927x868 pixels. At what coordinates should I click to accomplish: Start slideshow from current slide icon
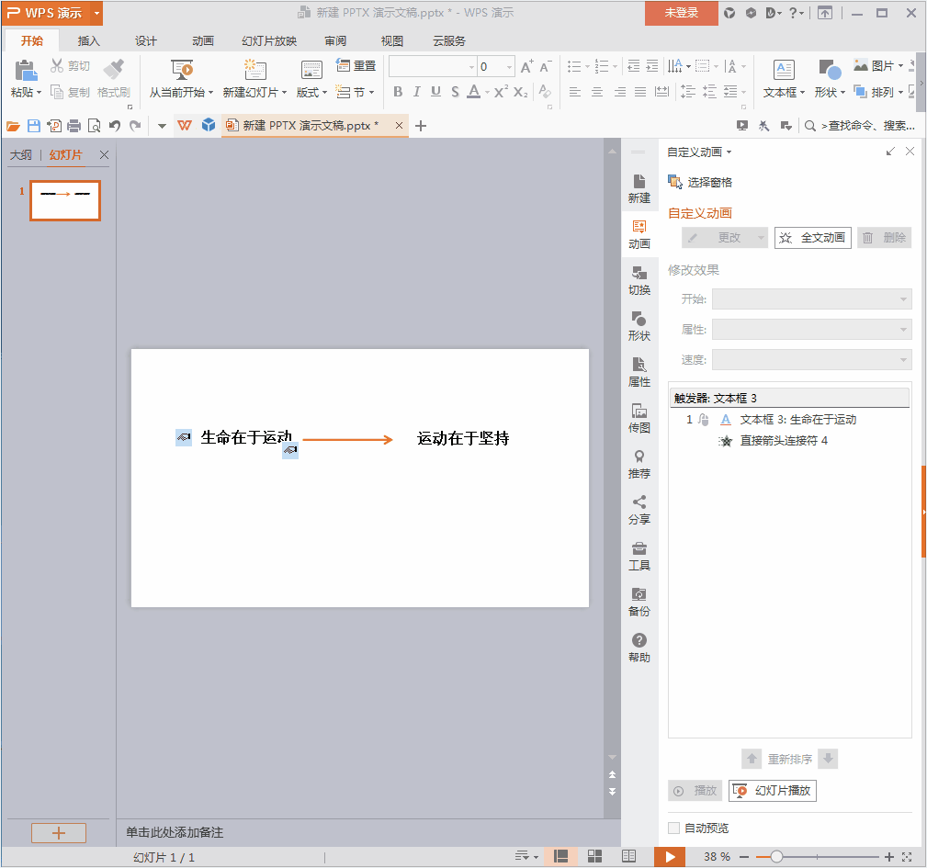pos(182,70)
